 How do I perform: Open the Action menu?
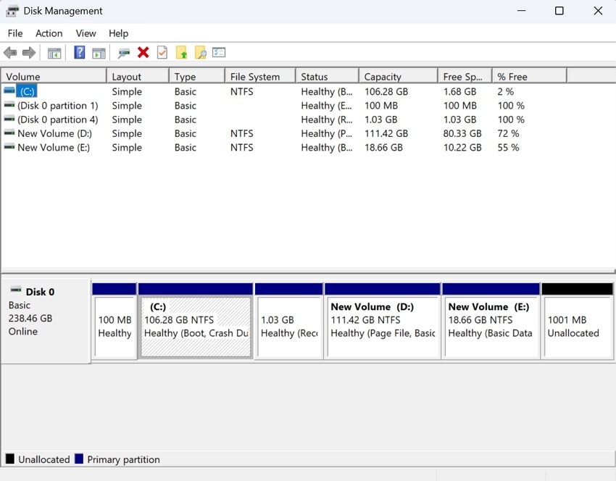(x=49, y=33)
